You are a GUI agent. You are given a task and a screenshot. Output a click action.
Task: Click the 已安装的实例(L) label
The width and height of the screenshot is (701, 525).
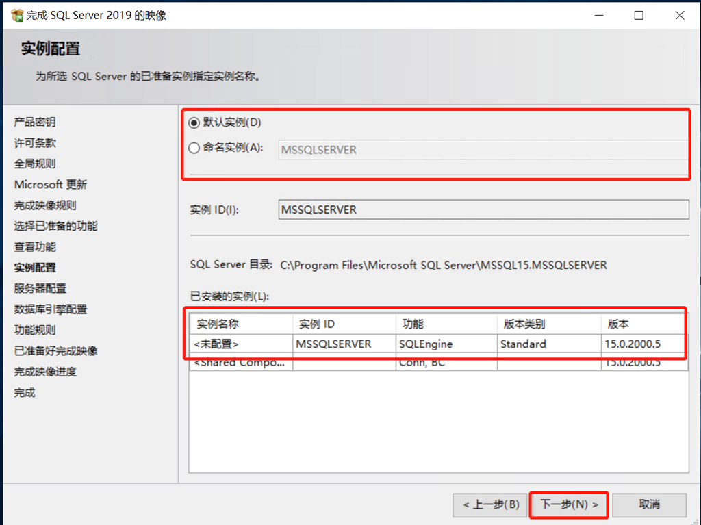click(x=229, y=296)
